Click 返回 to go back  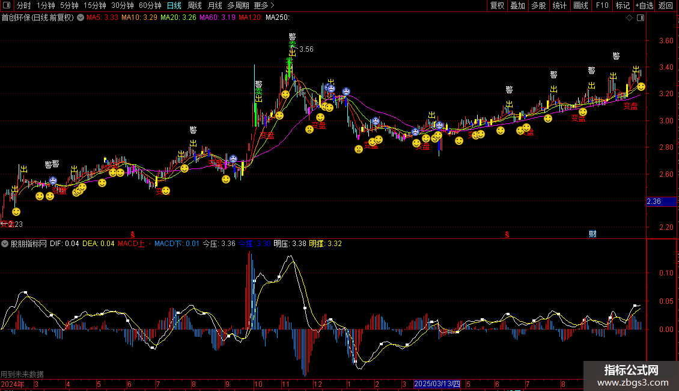point(666,5)
